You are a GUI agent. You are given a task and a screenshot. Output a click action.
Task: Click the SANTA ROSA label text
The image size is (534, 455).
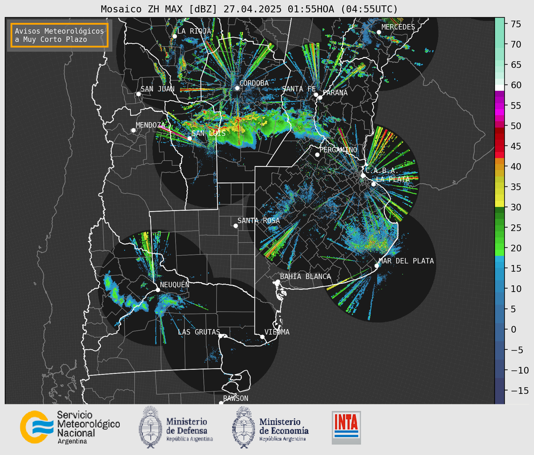259,221
